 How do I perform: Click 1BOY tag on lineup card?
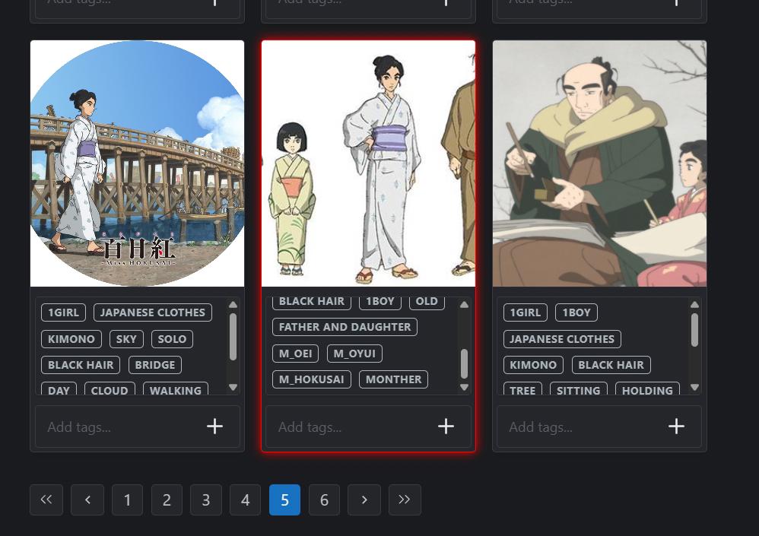380,303
